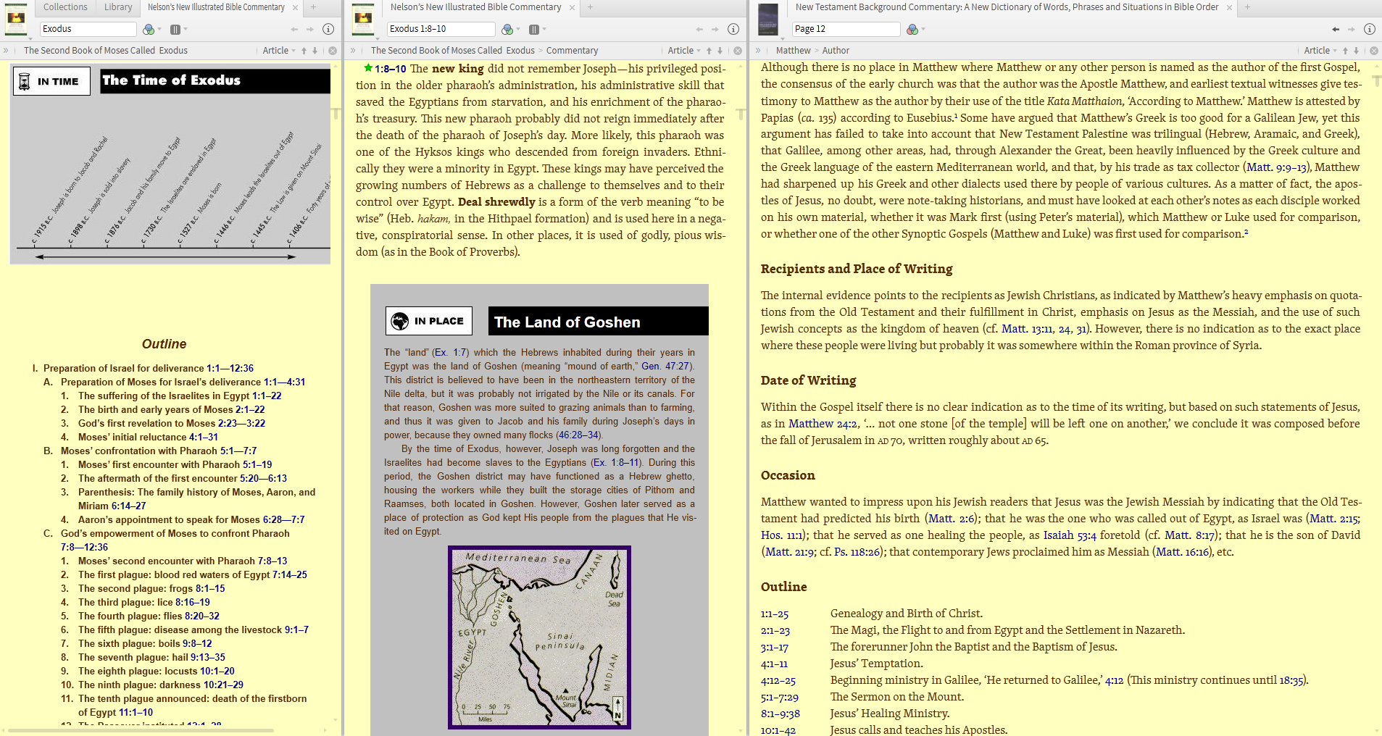Select New Testament Background Commentary tab
1382x736 pixels.
(x=1007, y=7)
